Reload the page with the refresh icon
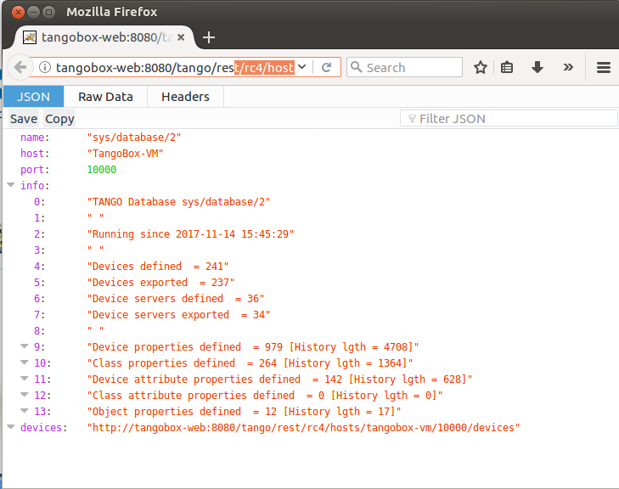Image resolution: width=619 pixels, height=489 pixels. tap(326, 67)
